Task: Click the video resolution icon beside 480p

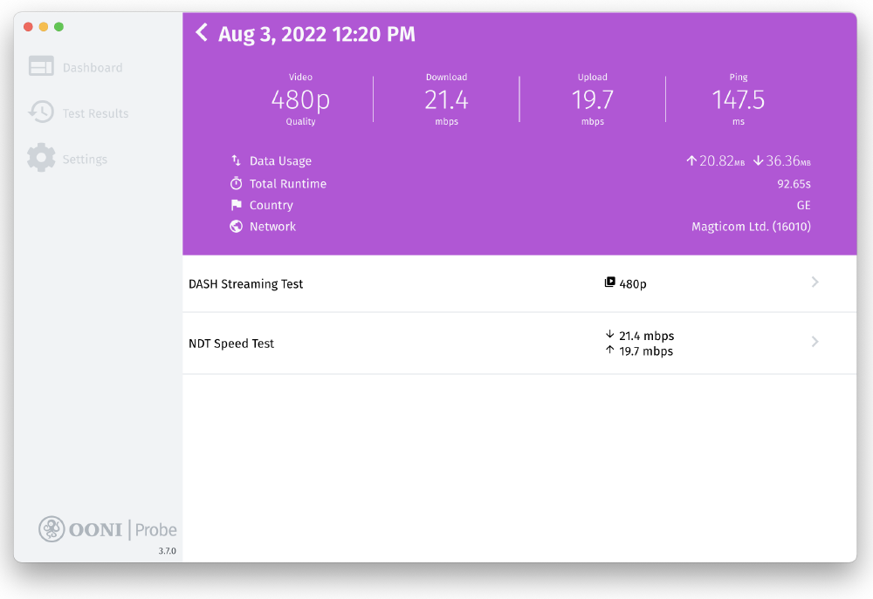Action: point(612,282)
